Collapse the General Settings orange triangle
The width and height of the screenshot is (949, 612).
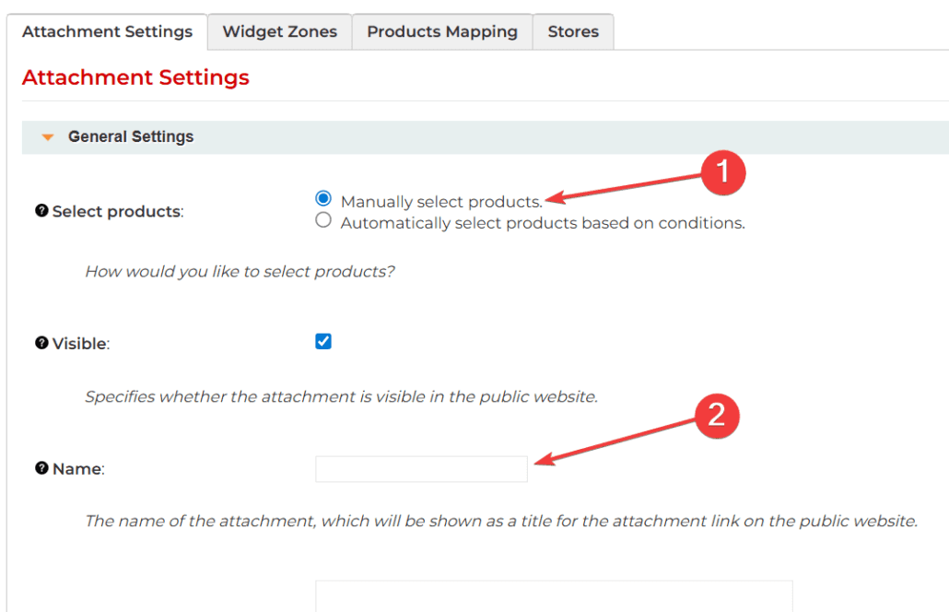point(48,137)
